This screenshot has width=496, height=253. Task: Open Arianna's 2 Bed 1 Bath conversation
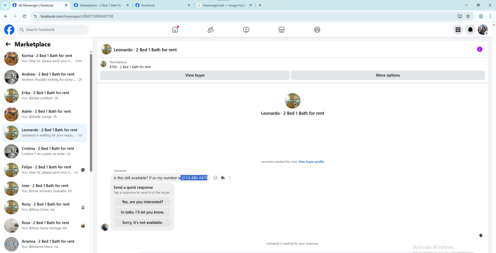click(x=44, y=244)
